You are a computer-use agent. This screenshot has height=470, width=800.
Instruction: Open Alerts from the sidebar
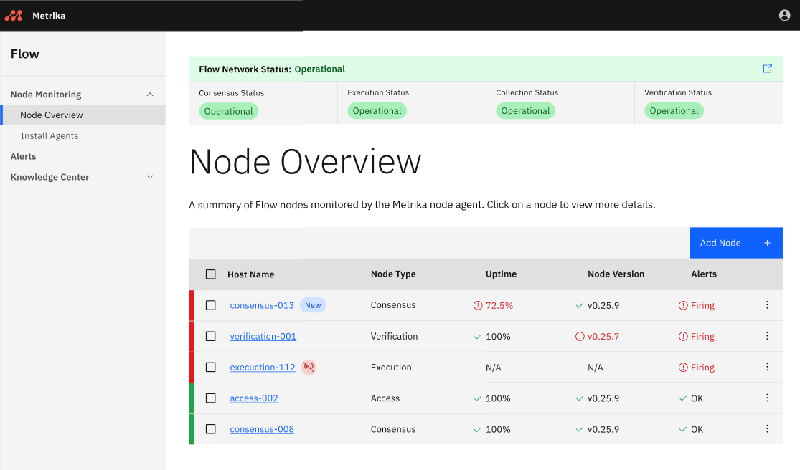tap(24, 156)
